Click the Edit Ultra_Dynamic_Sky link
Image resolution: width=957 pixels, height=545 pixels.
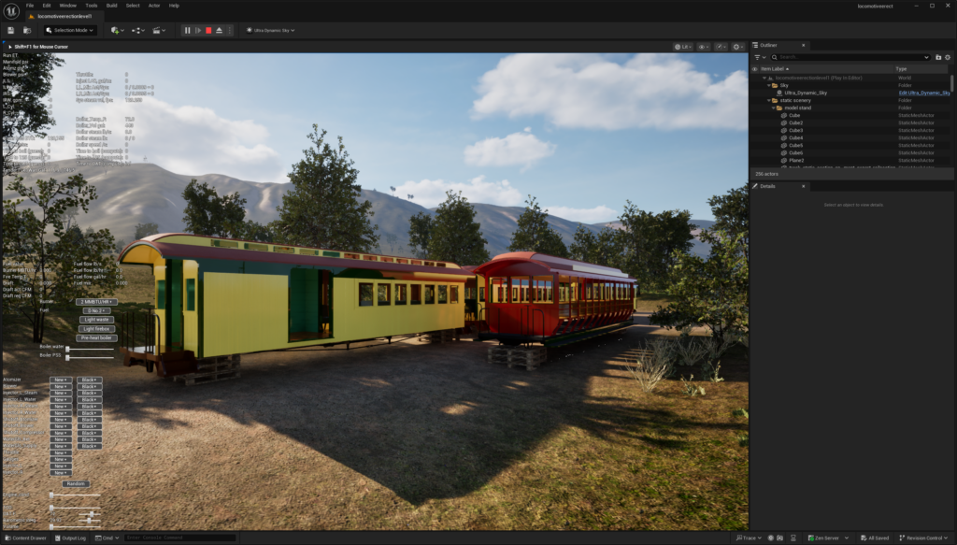923,93
